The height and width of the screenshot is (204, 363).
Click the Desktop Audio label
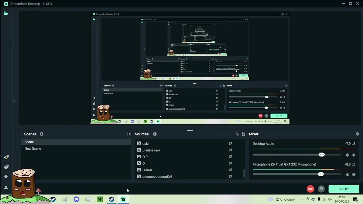pos(263,144)
